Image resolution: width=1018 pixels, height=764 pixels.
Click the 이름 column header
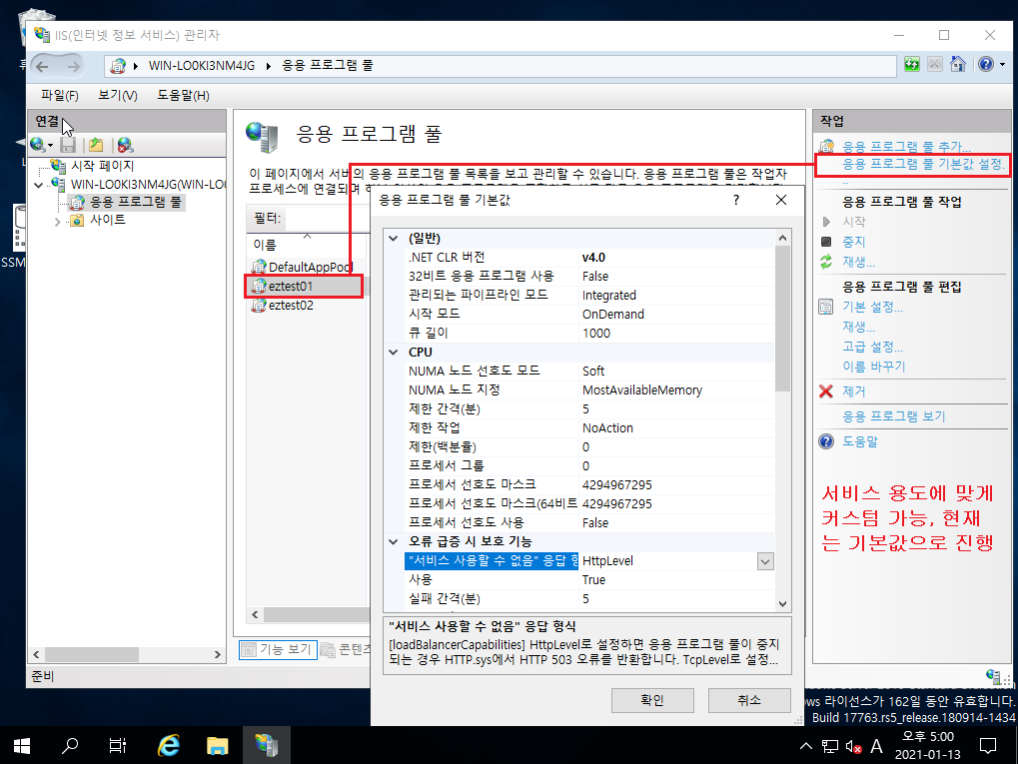click(x=307, y=244)
